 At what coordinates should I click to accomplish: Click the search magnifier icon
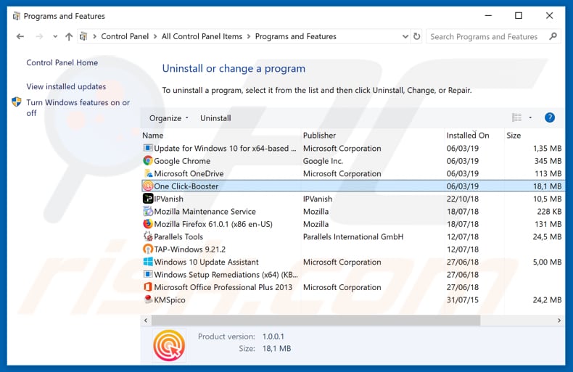(x=553, y=36)
